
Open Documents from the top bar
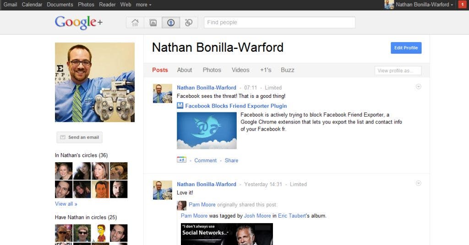(x=60, y=5)
